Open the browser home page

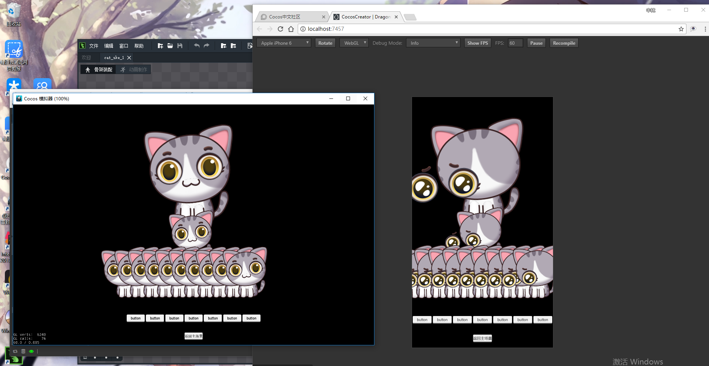click(x=291, y=29)
